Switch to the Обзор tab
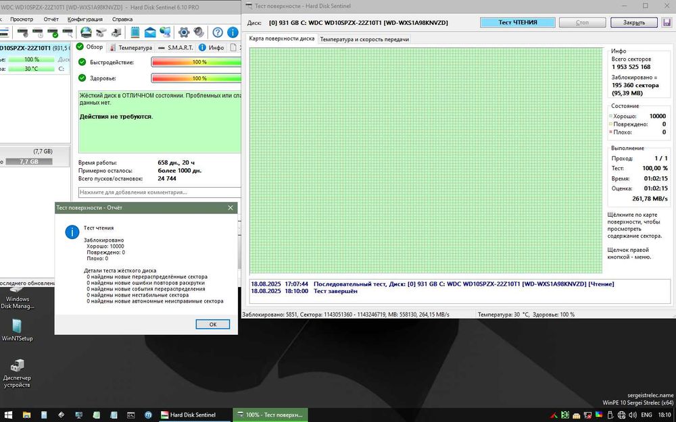The width and height of the screenshot is (676, 422). click(90, 47)
